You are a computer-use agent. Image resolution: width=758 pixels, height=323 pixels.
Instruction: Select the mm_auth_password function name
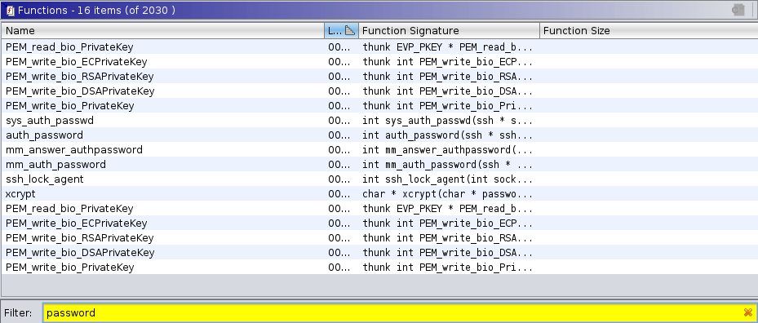pos(55,165)
